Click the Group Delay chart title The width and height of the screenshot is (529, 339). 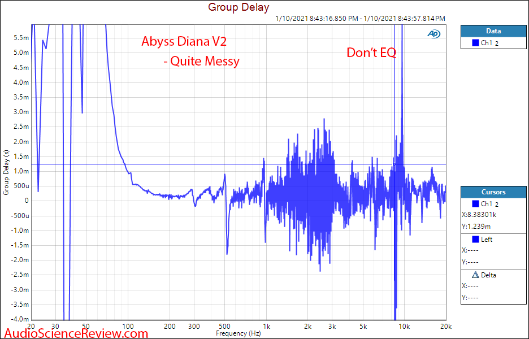239,7
